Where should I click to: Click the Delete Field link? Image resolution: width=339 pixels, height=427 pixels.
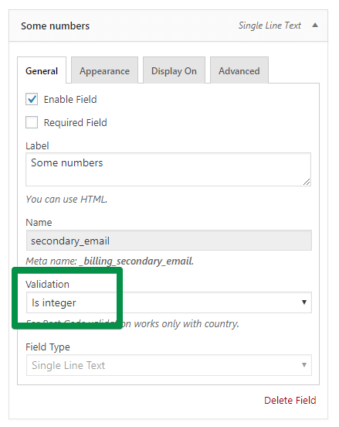click(290, 401)
